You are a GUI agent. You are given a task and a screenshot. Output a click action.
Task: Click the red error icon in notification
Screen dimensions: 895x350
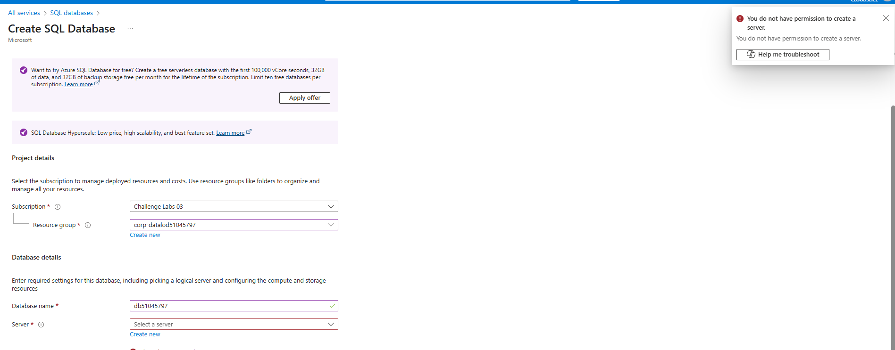740,19
